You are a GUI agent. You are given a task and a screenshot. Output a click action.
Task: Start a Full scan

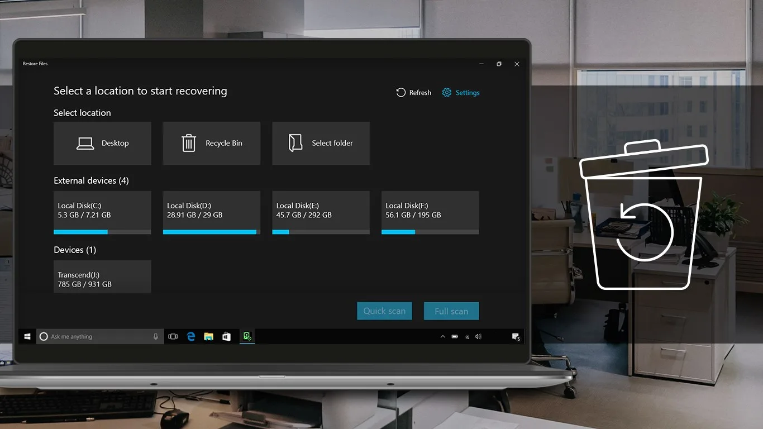(x=451, y=311)
